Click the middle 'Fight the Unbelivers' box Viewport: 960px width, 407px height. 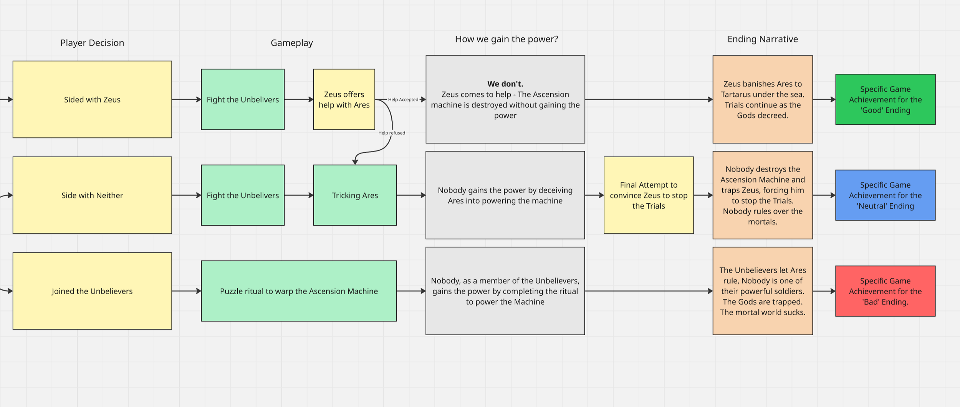242,195
